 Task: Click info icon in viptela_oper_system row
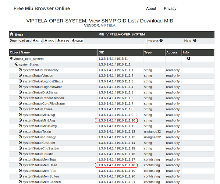(x=189, y=59)
